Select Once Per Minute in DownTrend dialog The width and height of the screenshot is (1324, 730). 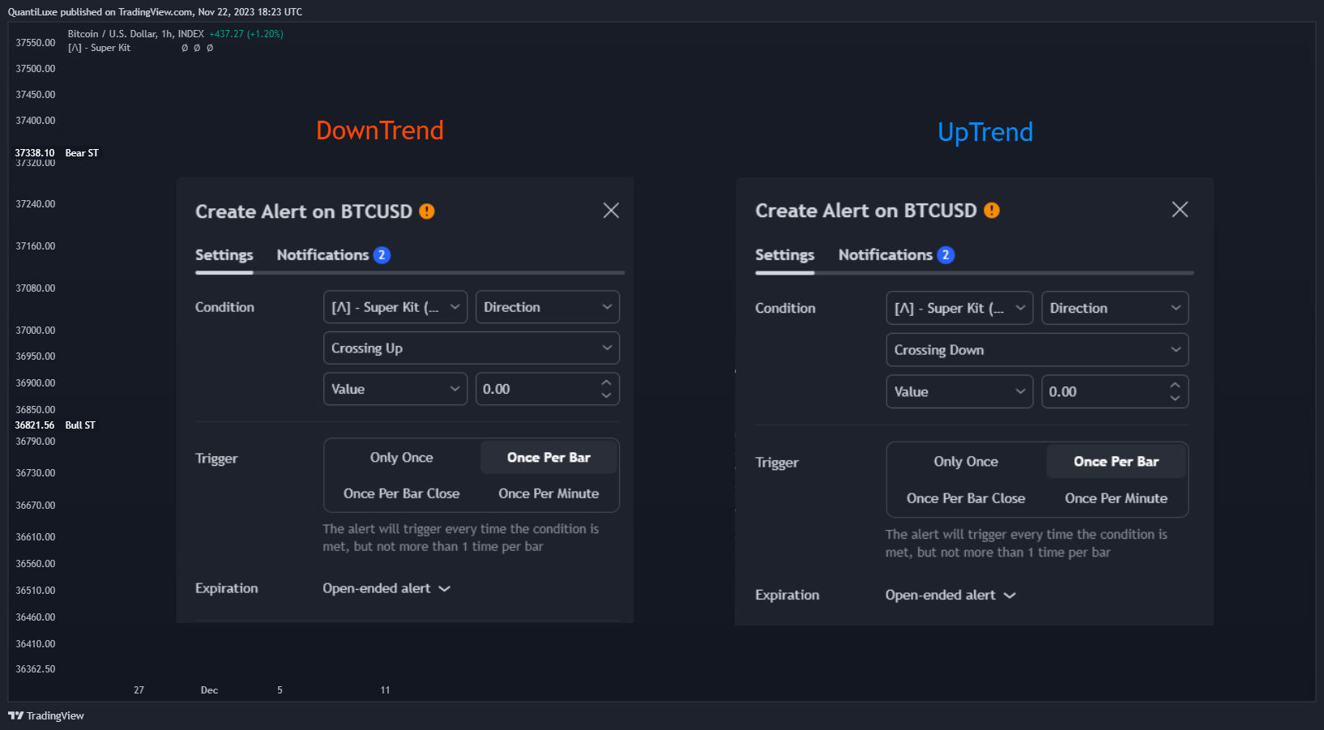tap(549, 493)
